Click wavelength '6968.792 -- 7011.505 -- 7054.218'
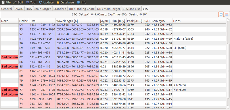This screenshot has width=230, height=110. (x=78, y=67)
